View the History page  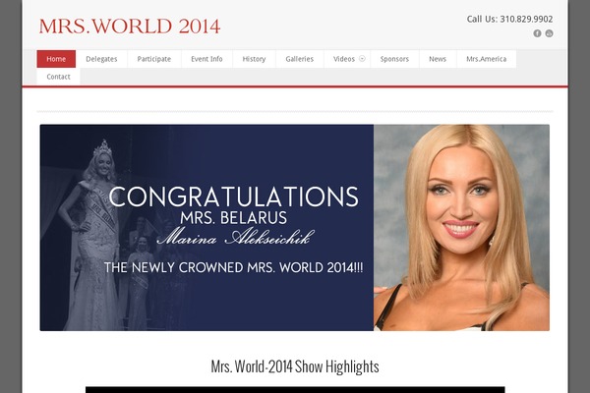point(254,59)
